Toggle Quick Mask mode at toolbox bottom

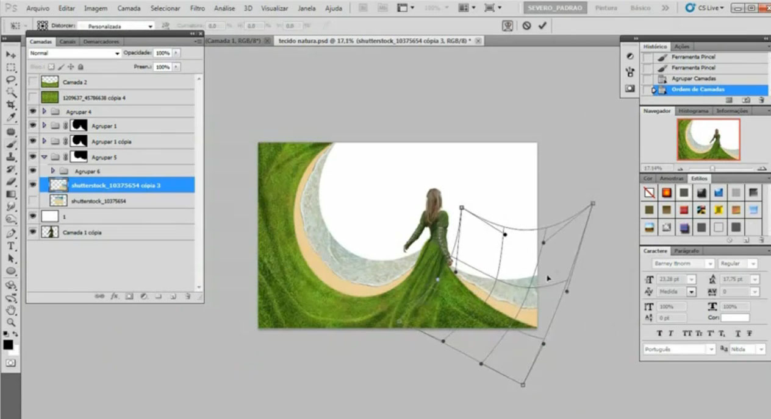point(10,363)
